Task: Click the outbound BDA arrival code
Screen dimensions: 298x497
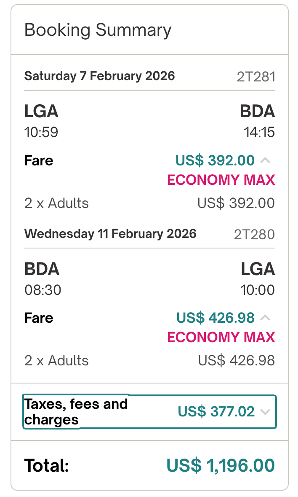Action: 257,112
